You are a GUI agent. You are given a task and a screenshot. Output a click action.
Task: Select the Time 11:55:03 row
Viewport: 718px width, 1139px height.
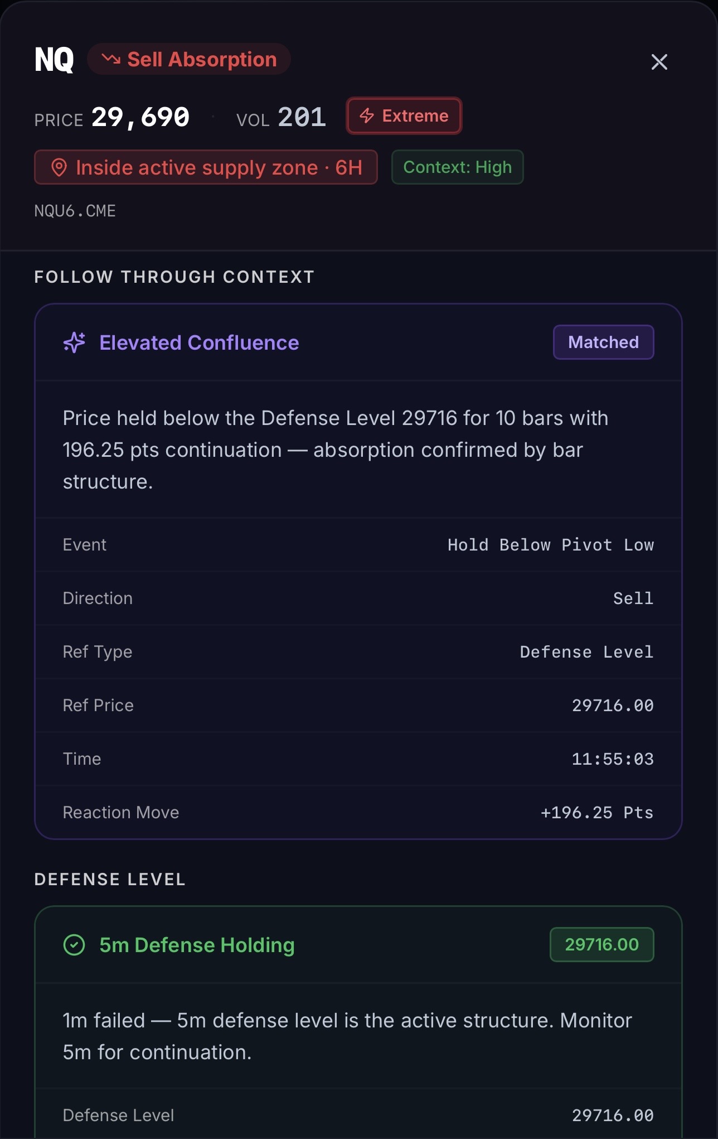coord(358,759)
